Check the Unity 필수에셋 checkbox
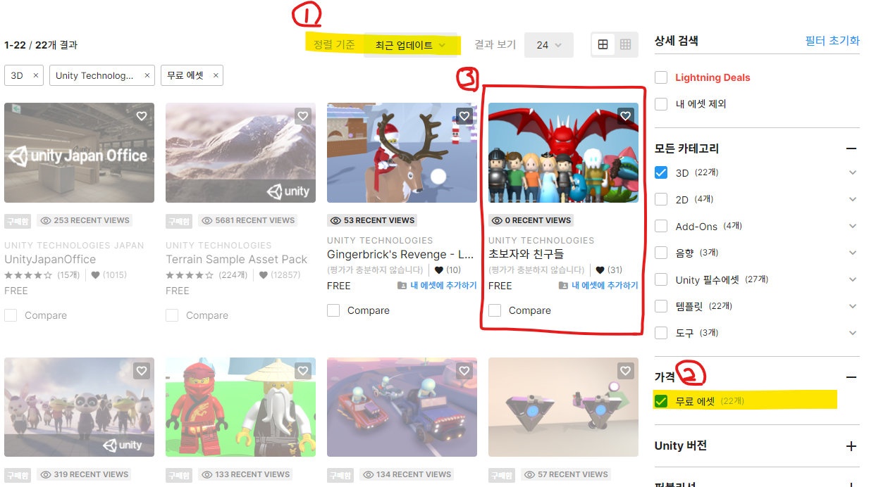This screenshot has height=487, width=876. (661, 279)
